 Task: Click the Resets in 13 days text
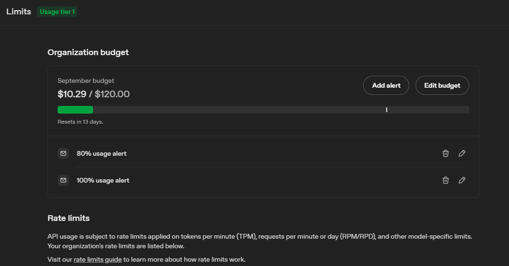pyautogui.click(x=80, y=122)
